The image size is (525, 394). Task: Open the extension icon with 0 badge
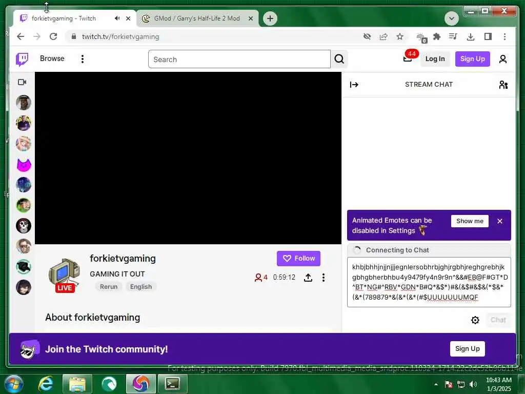tap(421, 37)
